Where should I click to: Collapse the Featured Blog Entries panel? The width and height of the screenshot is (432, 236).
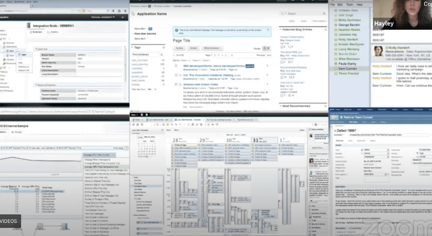point(280,30)
